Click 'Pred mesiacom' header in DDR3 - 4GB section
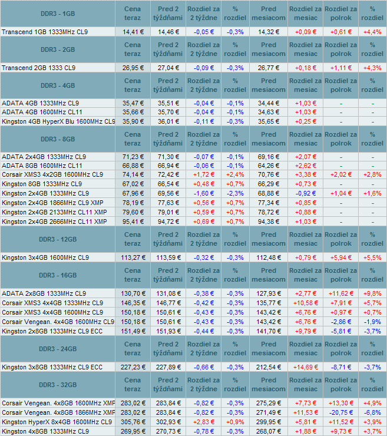The image size is (387, 436). pos(269,85)
